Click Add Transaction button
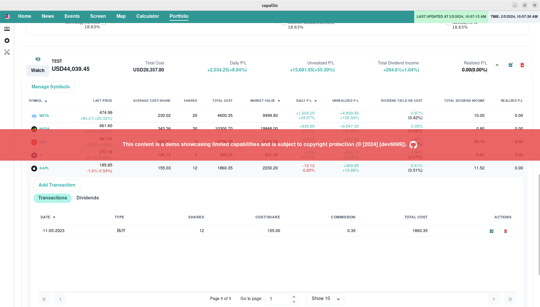 [x=57, y=185]
